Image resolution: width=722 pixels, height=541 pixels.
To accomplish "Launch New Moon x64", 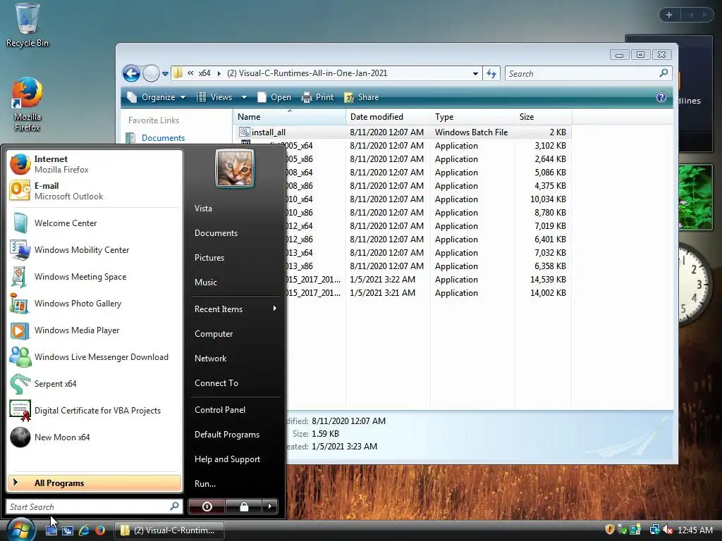I will pyautogui.click(x=95, y=437).
